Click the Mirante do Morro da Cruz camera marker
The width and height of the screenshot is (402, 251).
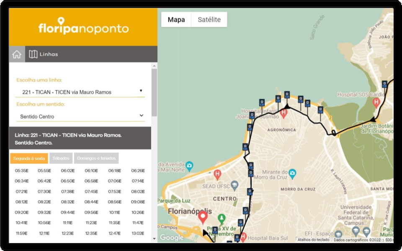coord(292,174)
